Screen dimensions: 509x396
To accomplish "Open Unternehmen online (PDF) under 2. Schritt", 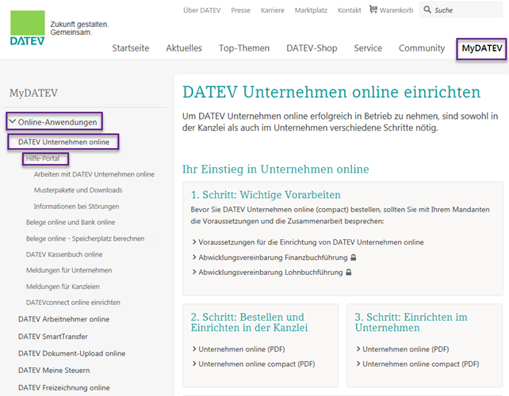I will pyautogui.click(x=242, y=349).
